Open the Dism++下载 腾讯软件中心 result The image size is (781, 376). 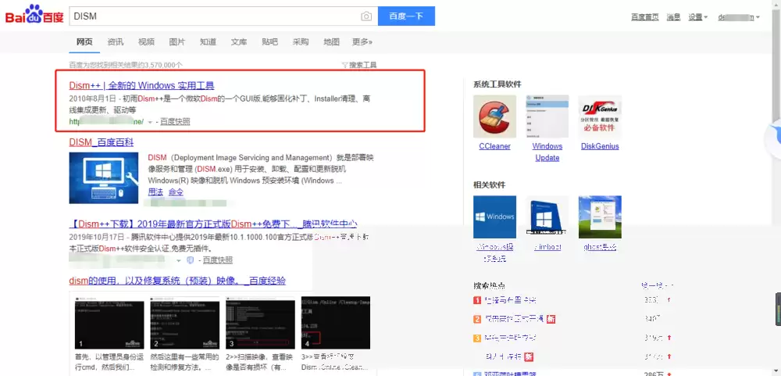(212, 224)
